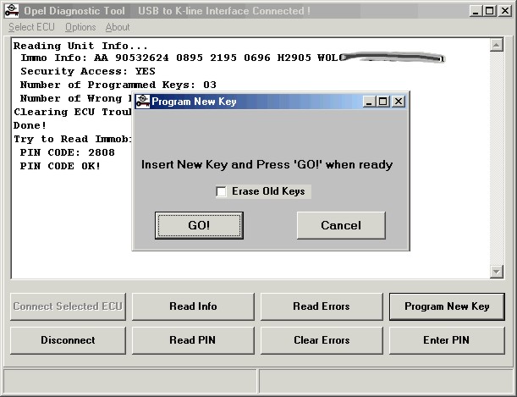Click the 'Reading Unit Info...' log line
Image resolution: width=517 pixels, height=397 pixels.
[80, 46]
